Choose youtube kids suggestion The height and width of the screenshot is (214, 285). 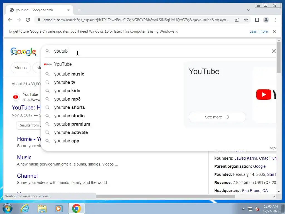pyautogui.click(x=113, y=91)
